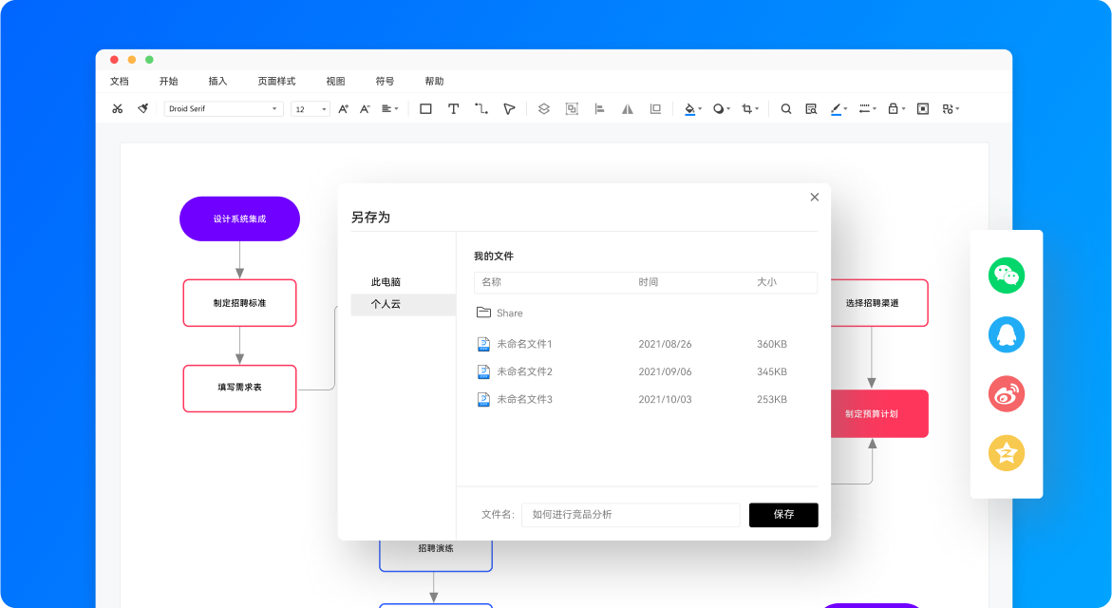
Task: Click the file icon of 未命名文件2
Action: pos(483,371)
